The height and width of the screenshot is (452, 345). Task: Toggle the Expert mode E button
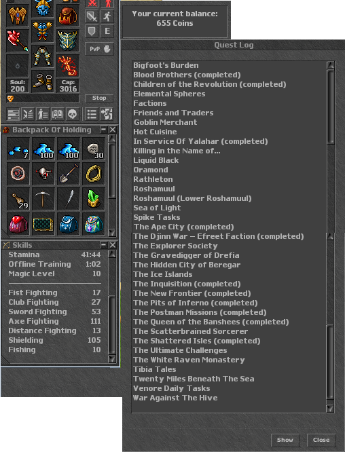107,31
